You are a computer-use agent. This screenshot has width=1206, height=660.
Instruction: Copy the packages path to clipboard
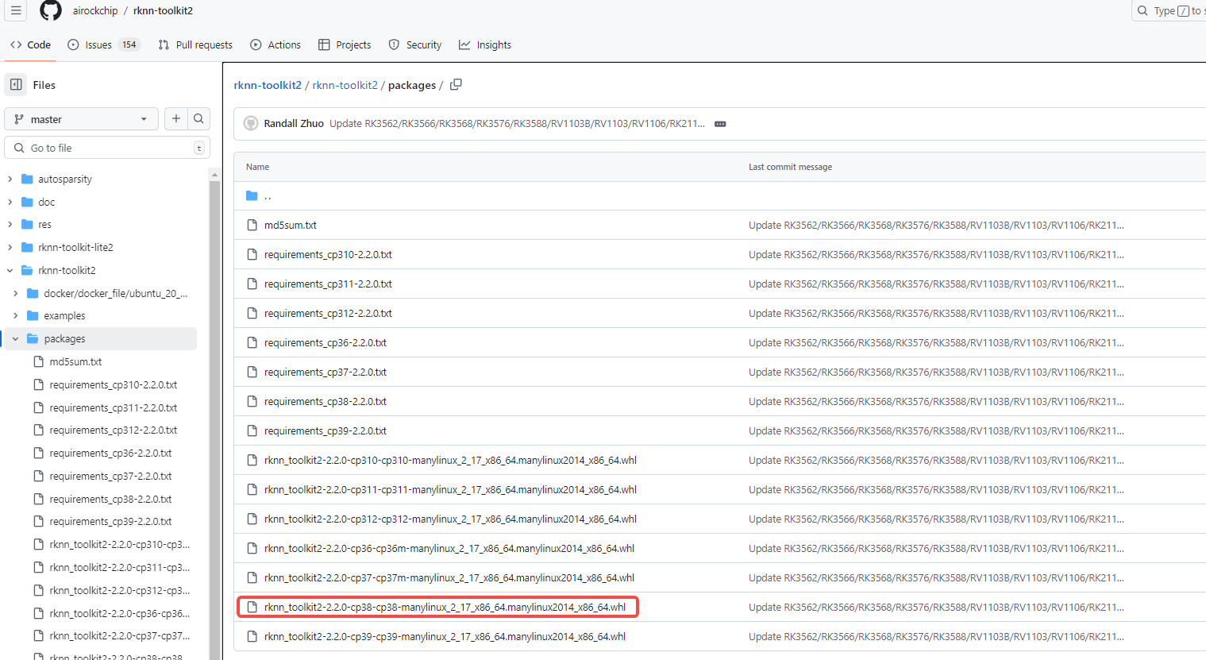coord(456,84)
